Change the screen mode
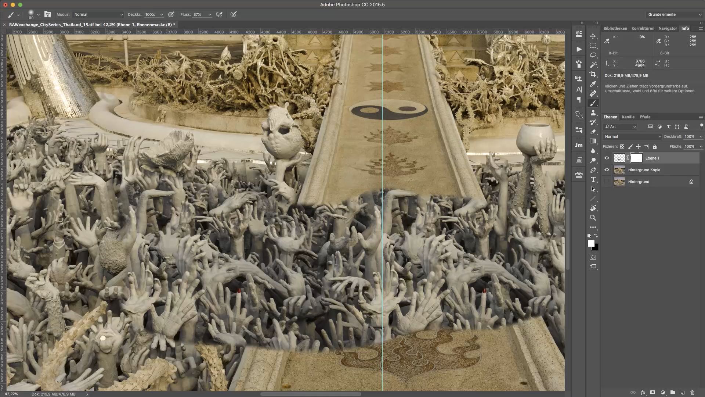 point(593,267)
